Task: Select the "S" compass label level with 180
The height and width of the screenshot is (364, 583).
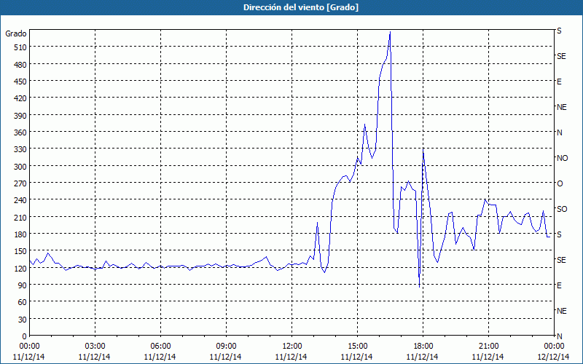Action: point(559,234)
